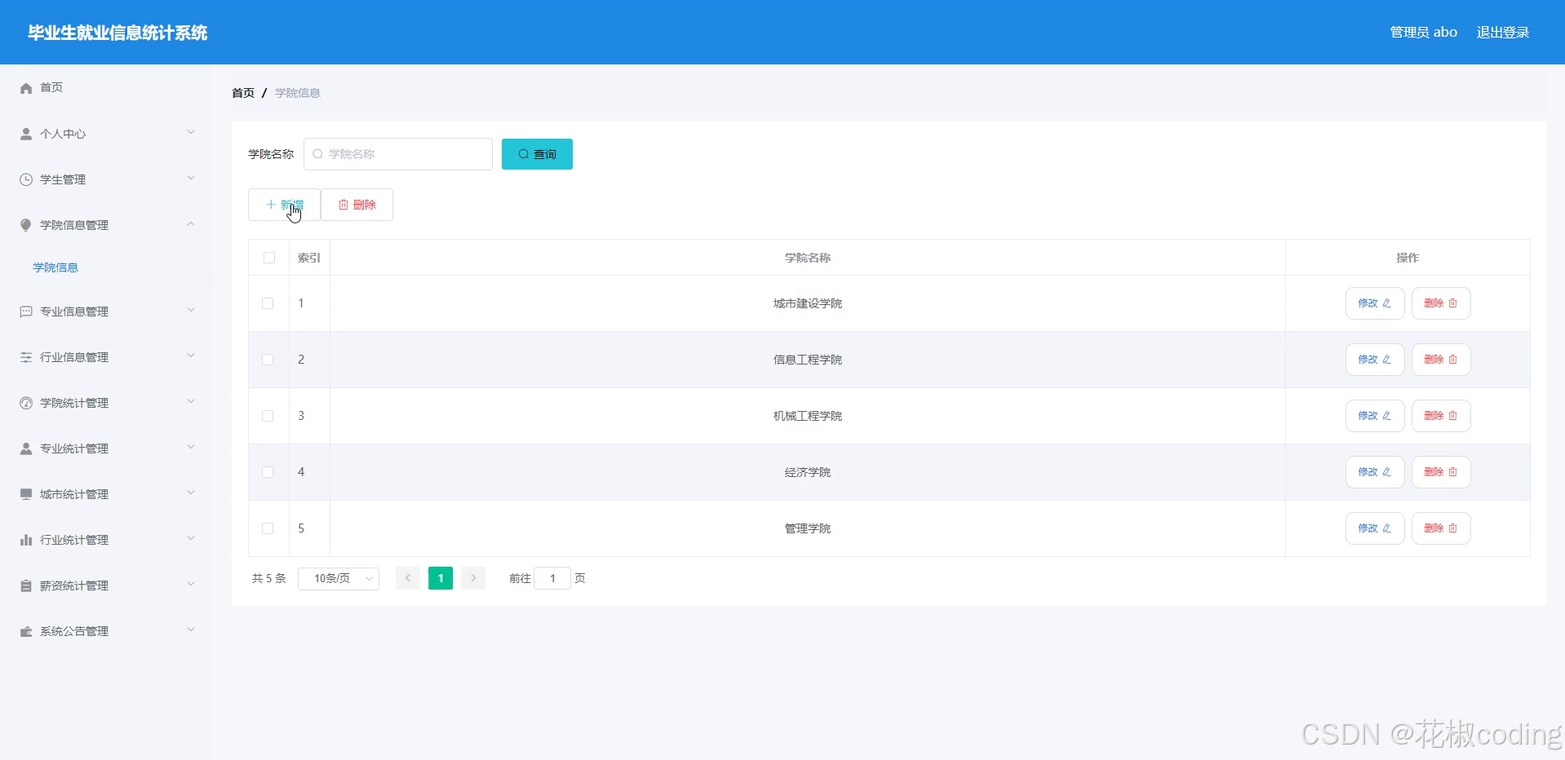This screenshot has height=760, width=1565.
Task: Click 删除 for 信息工程学院
Action: coord(1441,360)
